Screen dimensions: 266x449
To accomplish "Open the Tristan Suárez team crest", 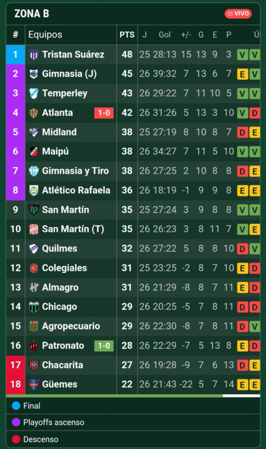I will pyautogui.click(x=34, y=54).
